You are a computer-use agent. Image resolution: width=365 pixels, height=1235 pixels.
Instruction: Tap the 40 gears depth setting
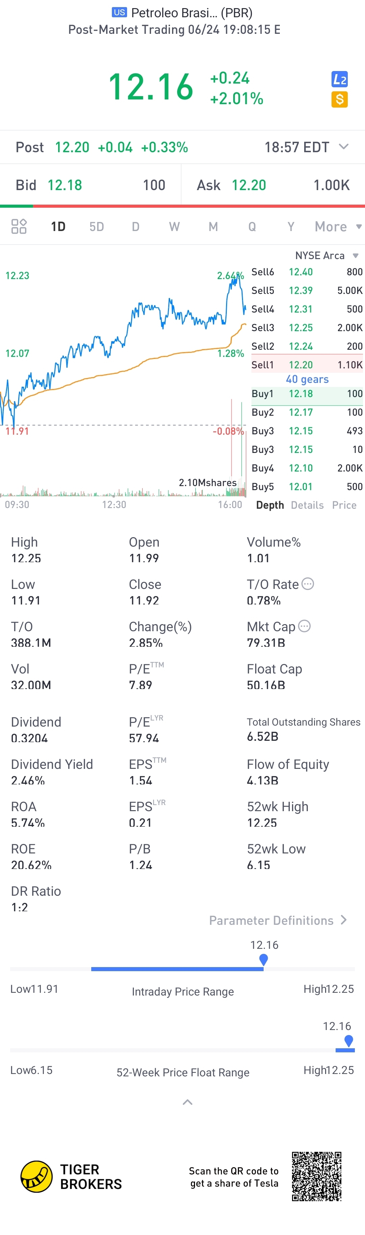(307, 379)
